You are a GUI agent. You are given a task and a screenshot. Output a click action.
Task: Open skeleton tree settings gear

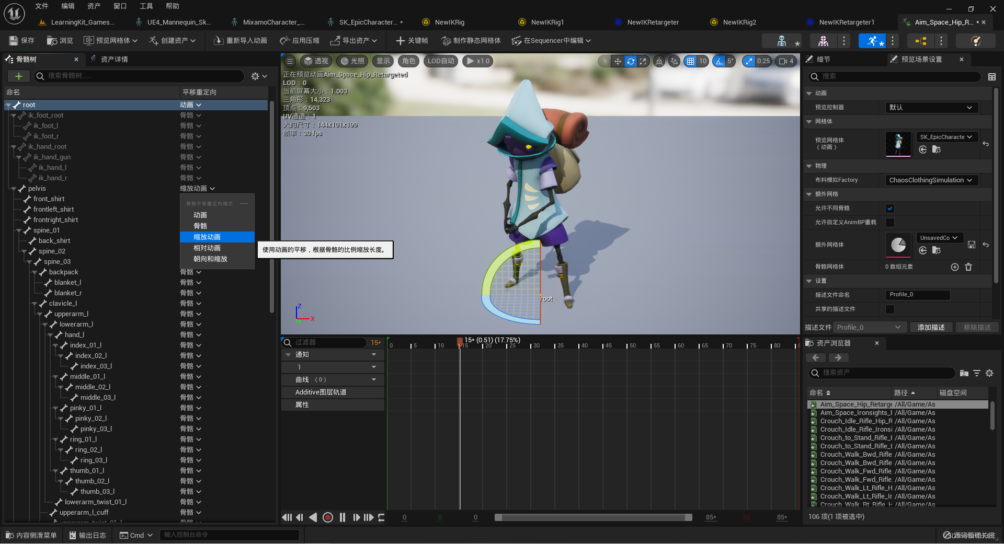[x=259, y=76]
